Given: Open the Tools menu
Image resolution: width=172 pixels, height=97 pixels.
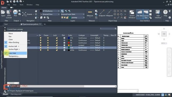Looking at the screenshot, I should click(x=21, y=5).
